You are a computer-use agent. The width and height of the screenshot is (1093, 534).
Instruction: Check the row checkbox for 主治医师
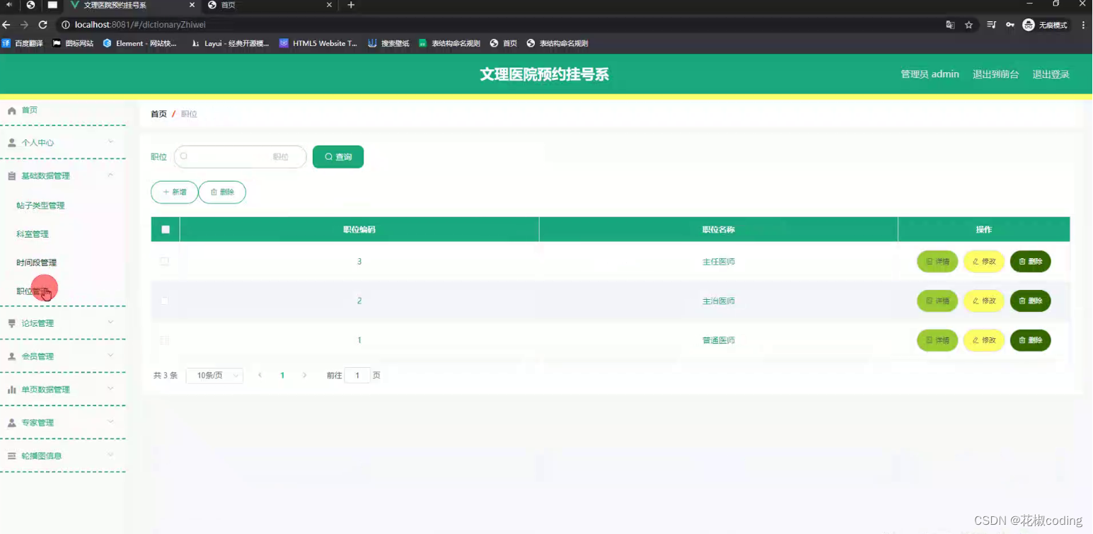point(165,301)
